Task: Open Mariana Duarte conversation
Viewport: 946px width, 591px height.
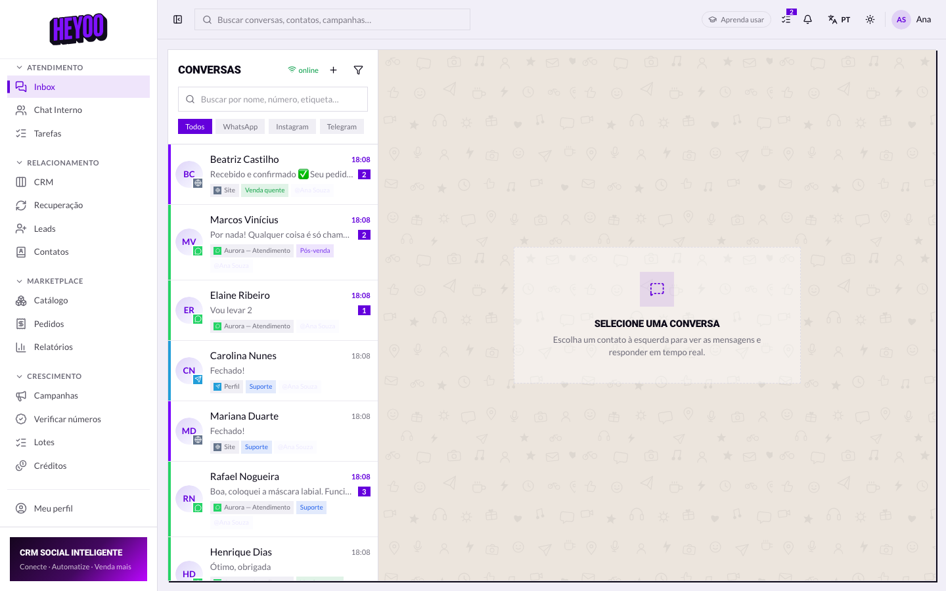Action: click(273, 431)
